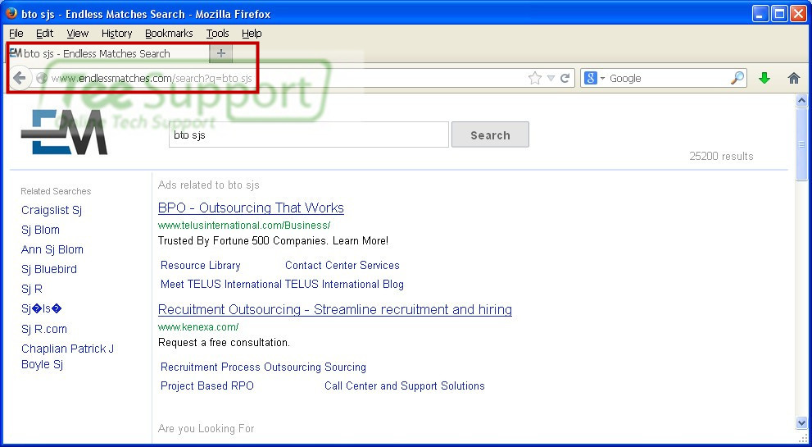The height and width of the screenshot is (447, 812).
Task: Open the History menu
Action: pos(116,33)
